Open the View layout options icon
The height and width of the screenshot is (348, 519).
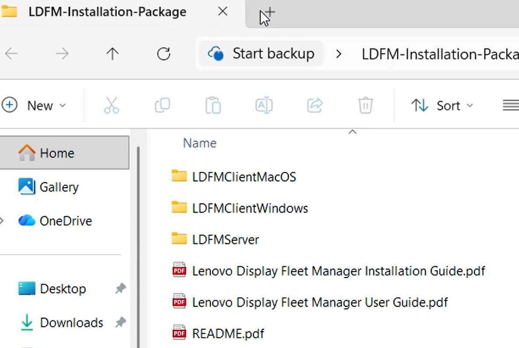[x=511, y=106]
